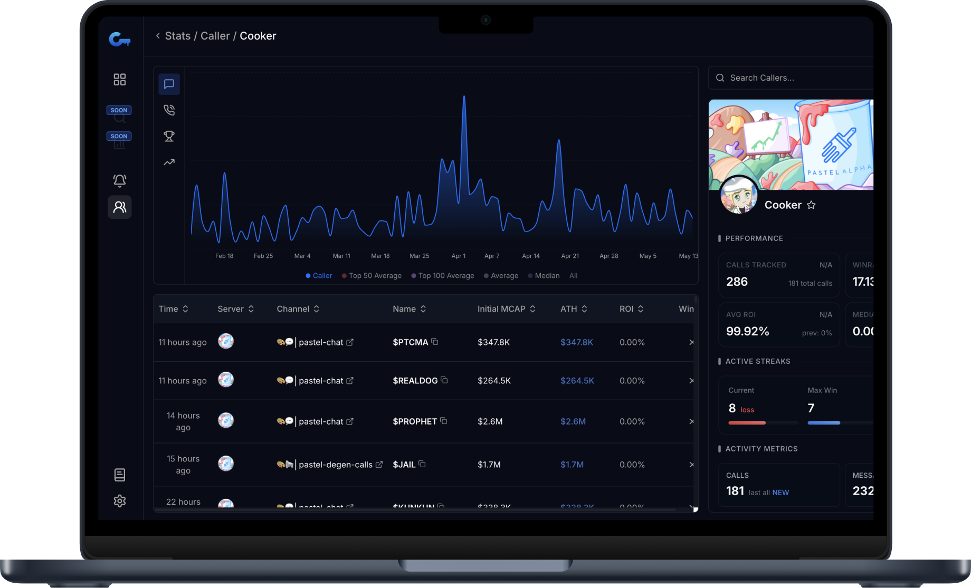Open notifications via the bell icon
This screenshot has width=971, height=588.
click(x=119, y=180)
